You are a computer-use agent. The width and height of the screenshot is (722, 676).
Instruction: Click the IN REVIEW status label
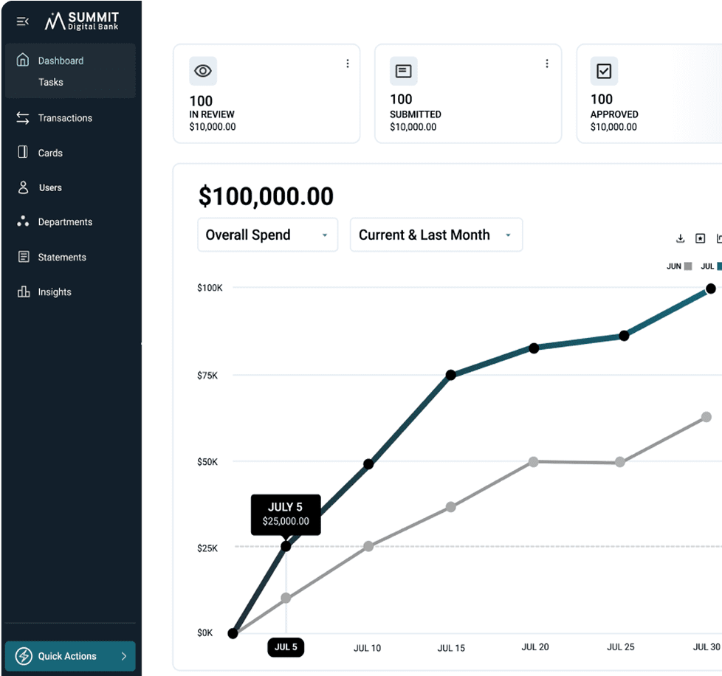point(212,114)
